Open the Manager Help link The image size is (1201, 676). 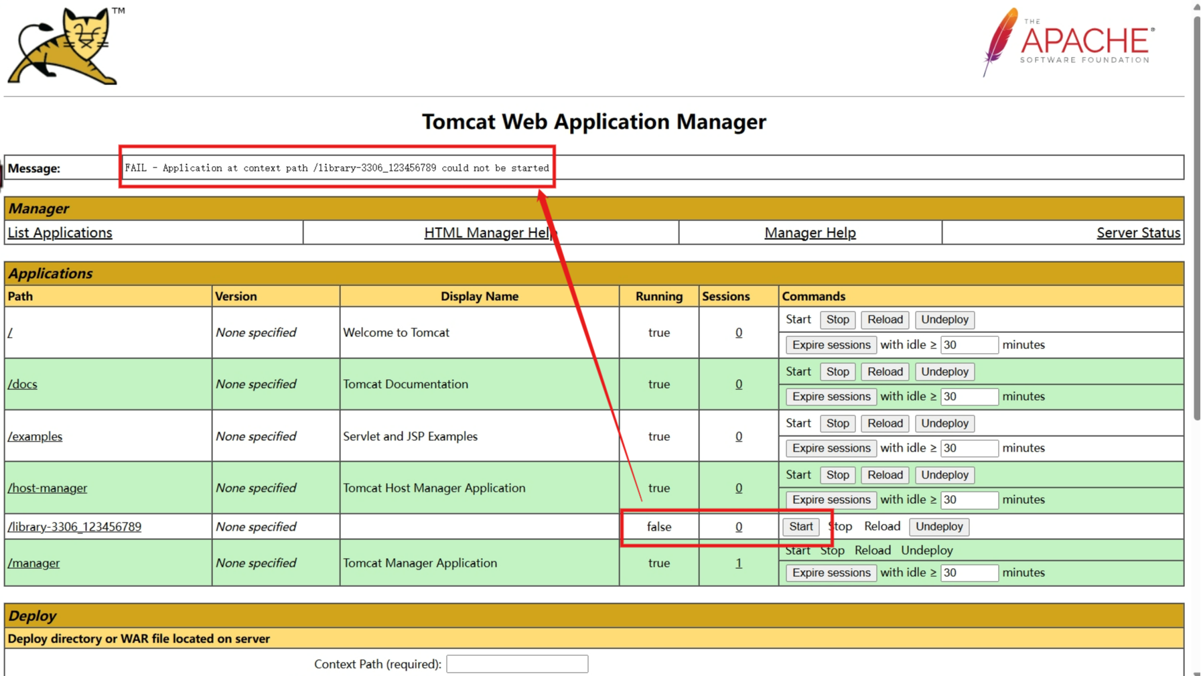point(810,232)
